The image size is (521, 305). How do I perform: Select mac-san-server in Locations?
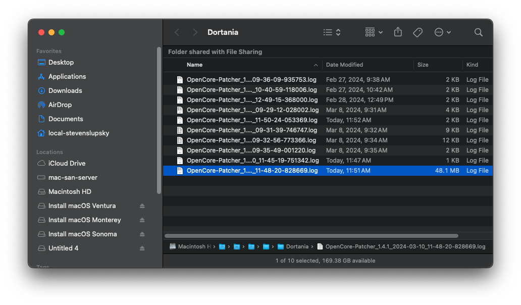click(x=68, y=178)
